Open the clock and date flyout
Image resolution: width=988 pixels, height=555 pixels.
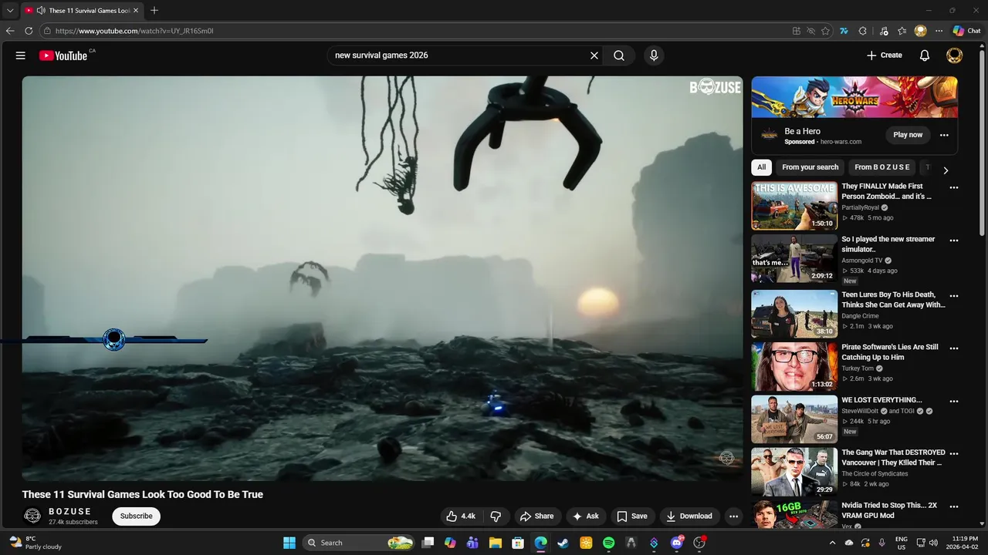tap(962, 543)
